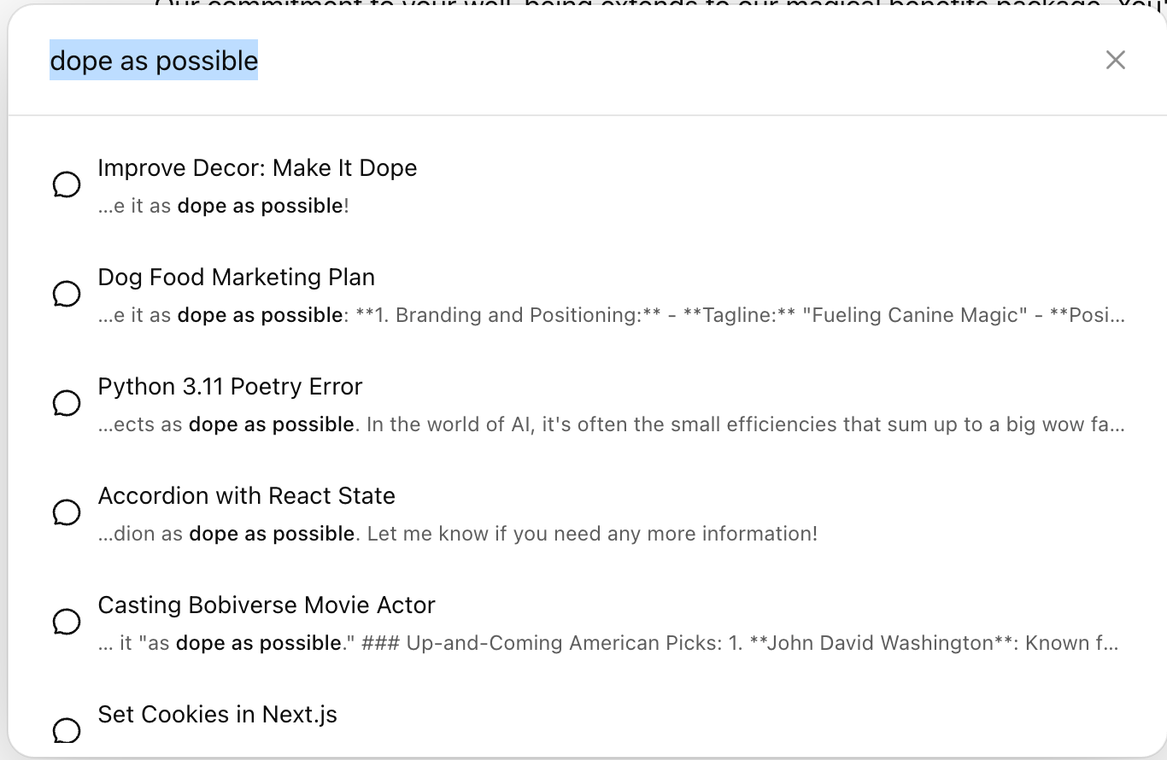1167x760 pixels.
Task: Select the chat icon for Python 3.11 Poetry Error
Action: tap(67, 403)
